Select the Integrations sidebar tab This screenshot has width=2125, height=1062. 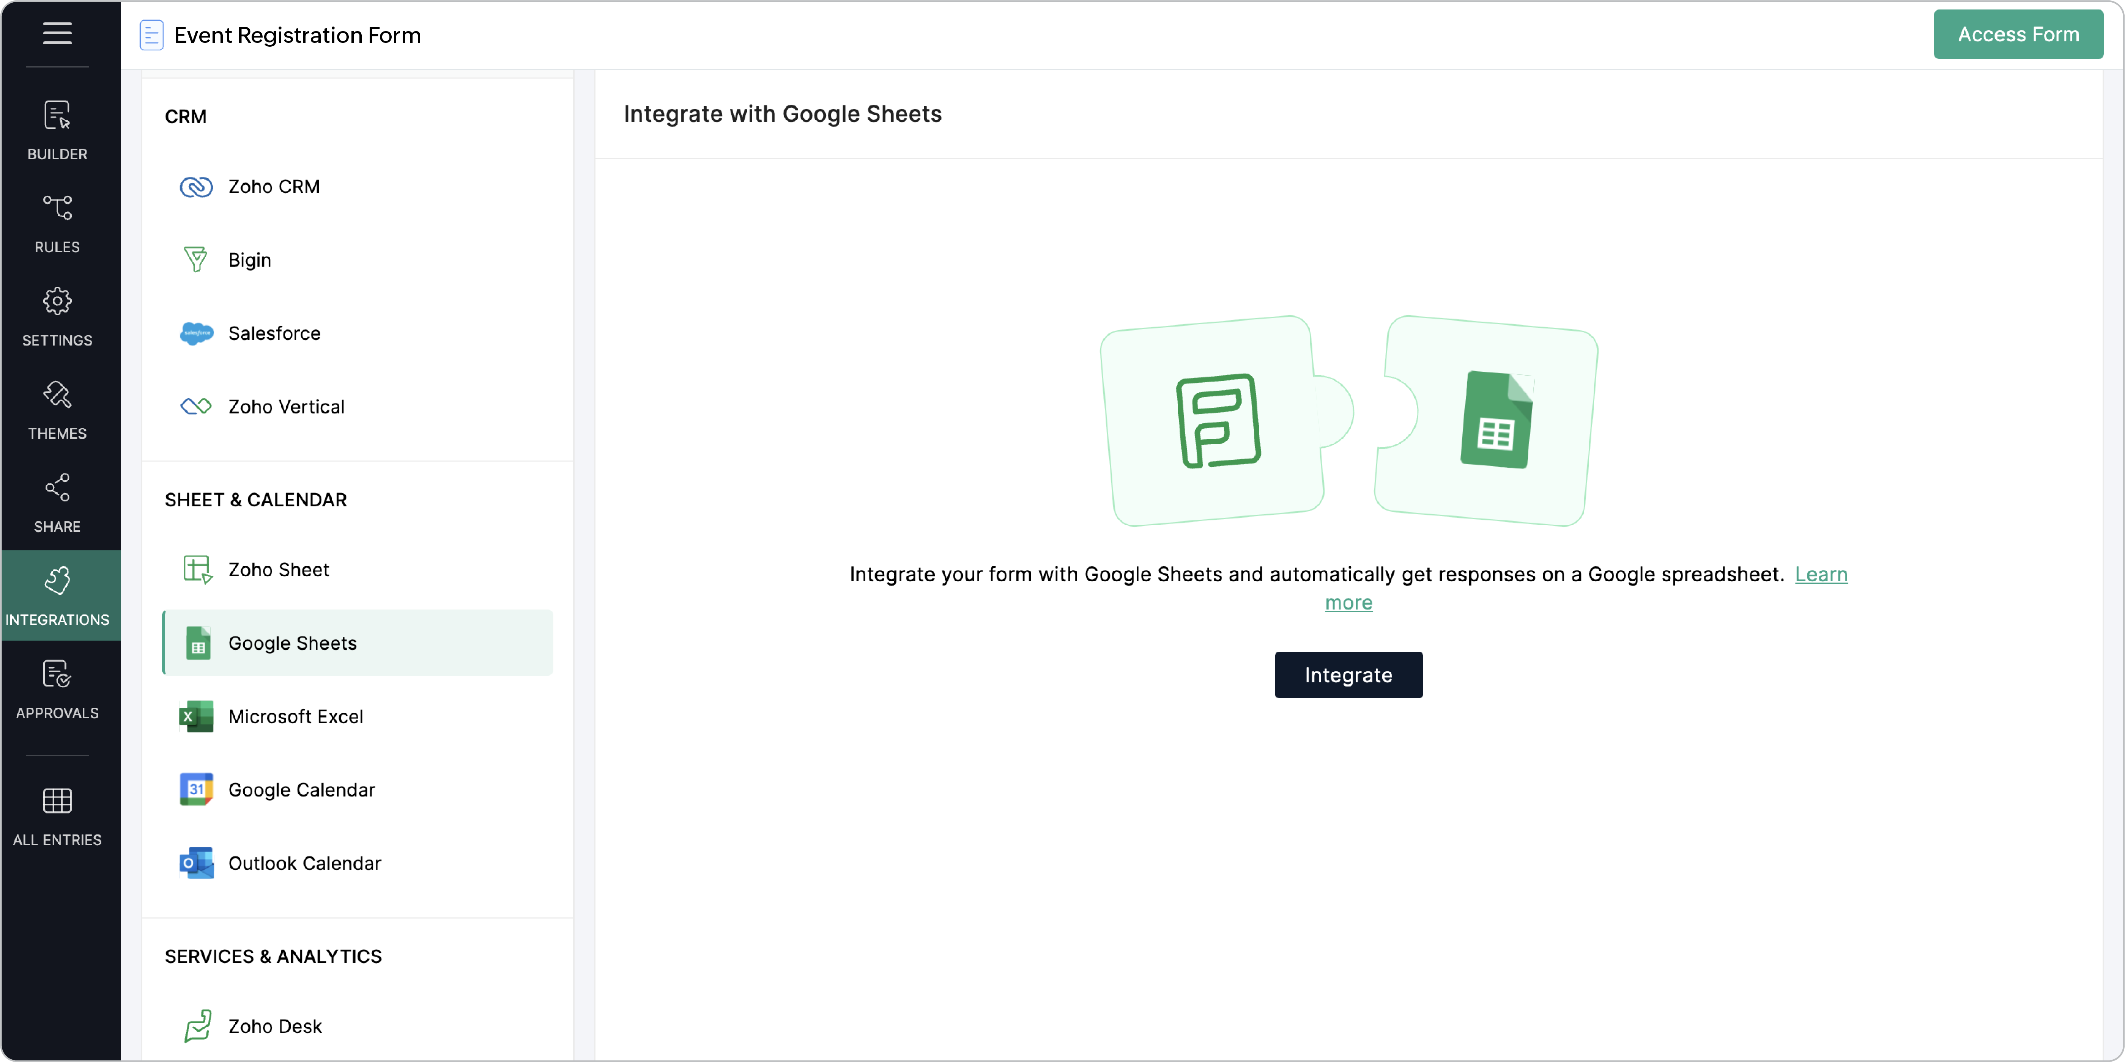[x=57, y=595]
